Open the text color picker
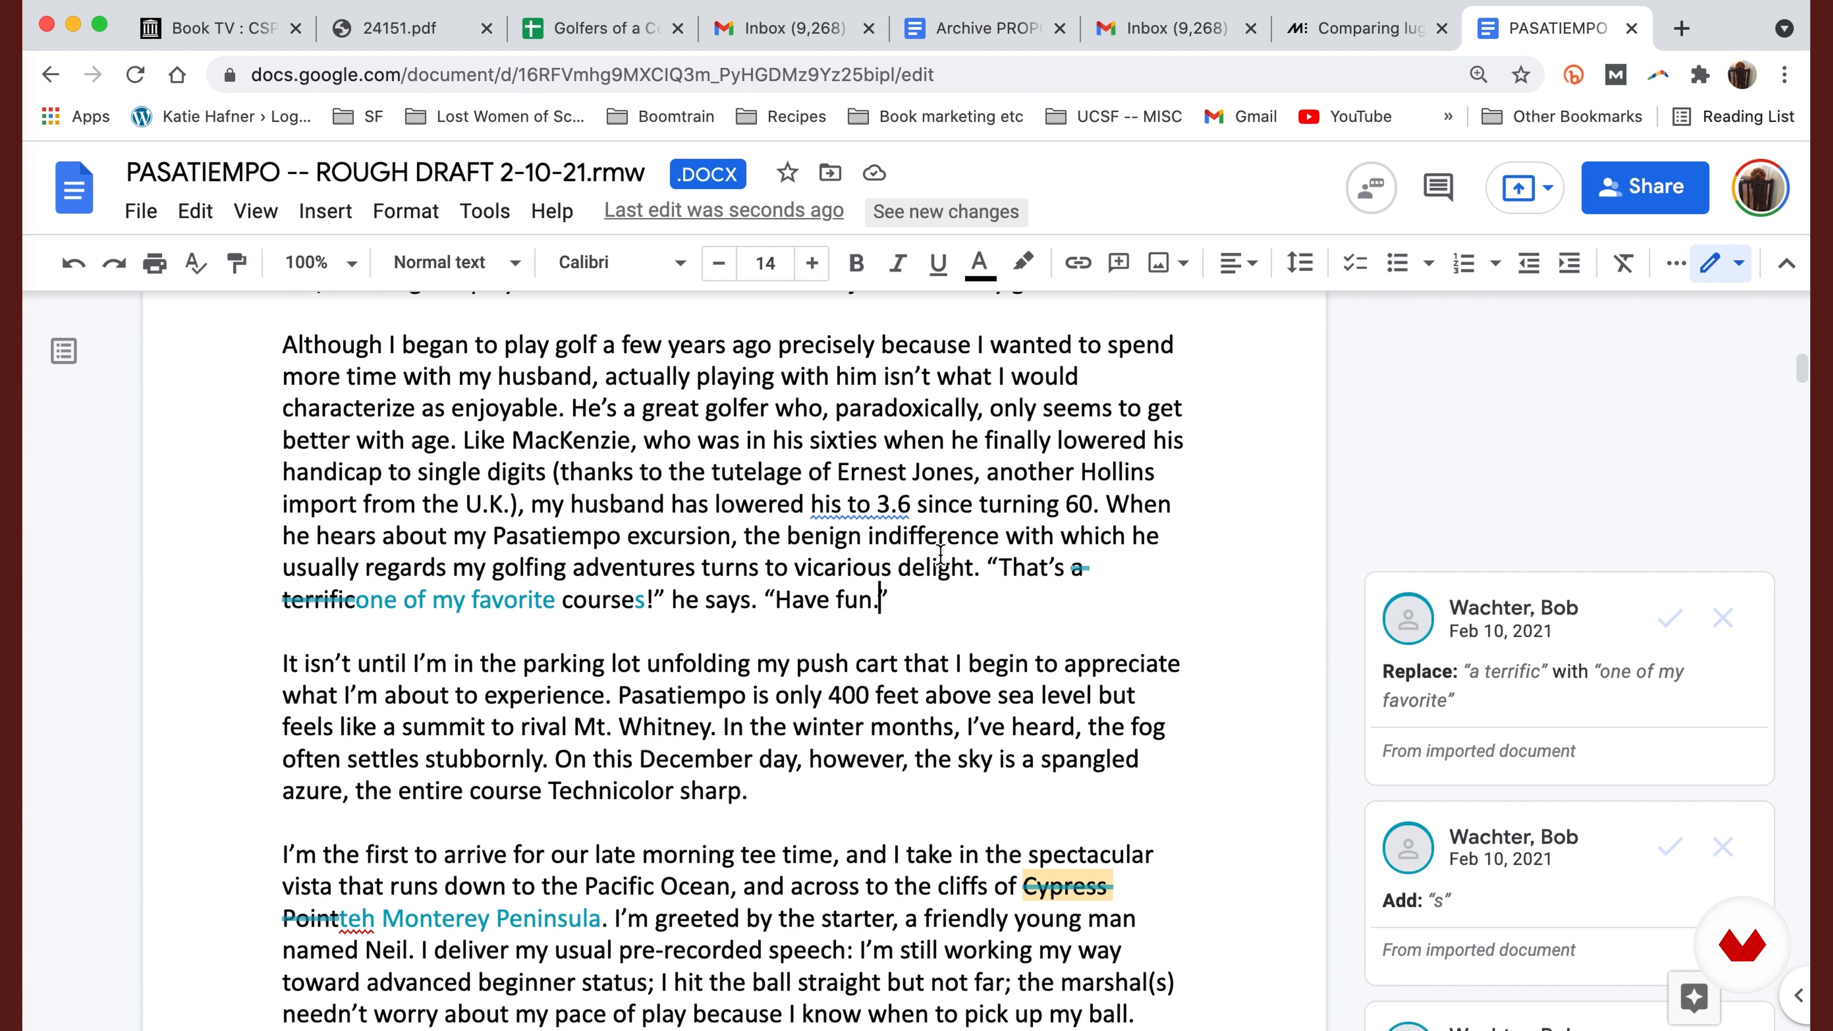The image size is (1833, 1031). [980, 265]
